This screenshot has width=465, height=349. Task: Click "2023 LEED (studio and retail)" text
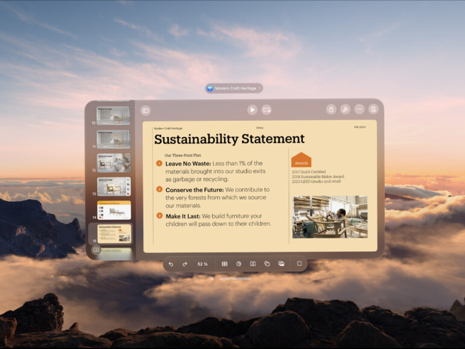(x=316, y=181)
